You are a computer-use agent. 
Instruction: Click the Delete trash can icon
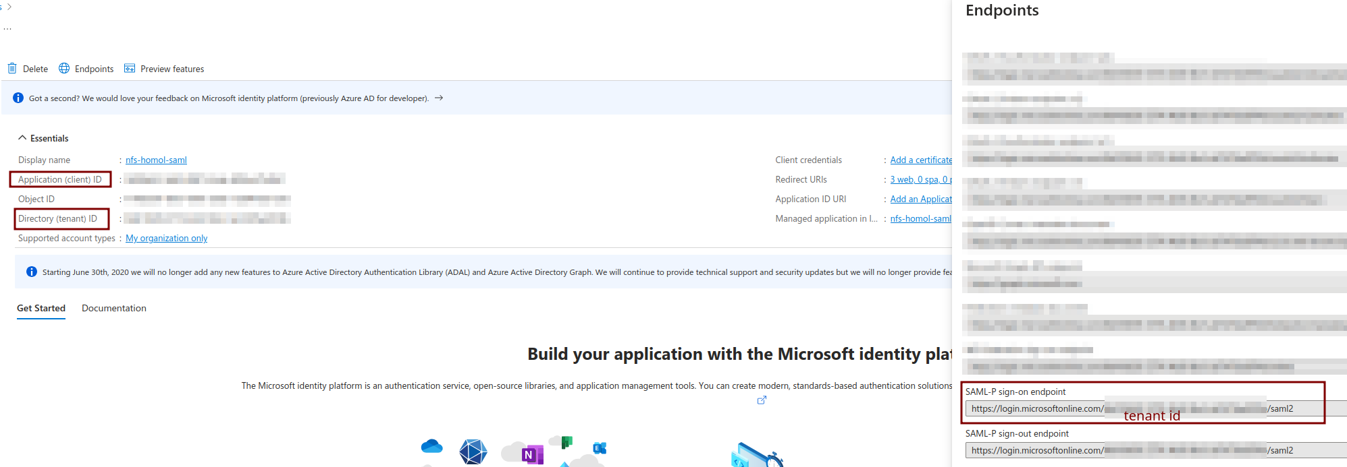click(x=12, y=69)
